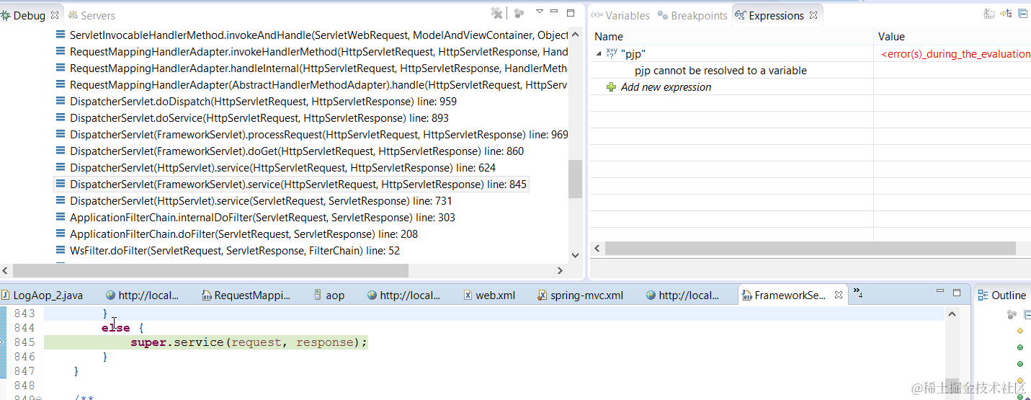
Task: Close the Expressions view tab
Action: [x=813, y=15]
